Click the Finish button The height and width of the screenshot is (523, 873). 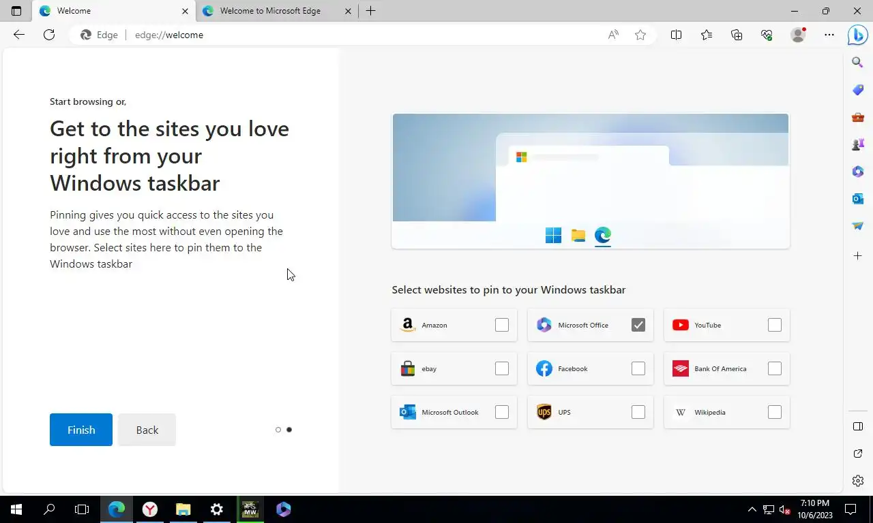tap(81, 430)
